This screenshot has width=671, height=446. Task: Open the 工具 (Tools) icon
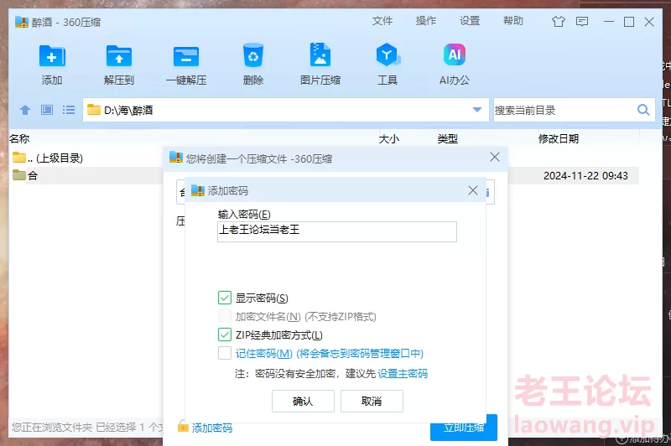coord(387,57)
